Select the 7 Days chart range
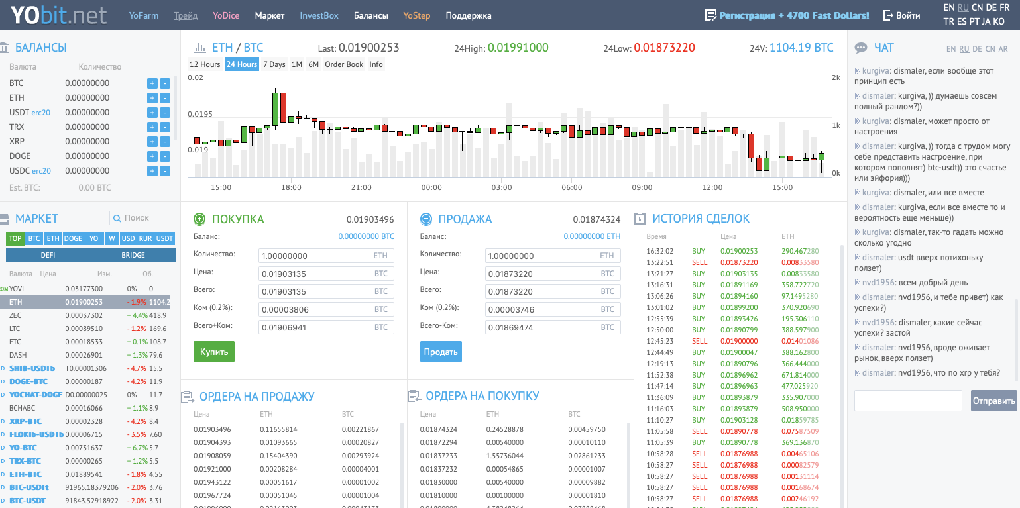The image size is (1020, 508). click(x=274, y=64)
